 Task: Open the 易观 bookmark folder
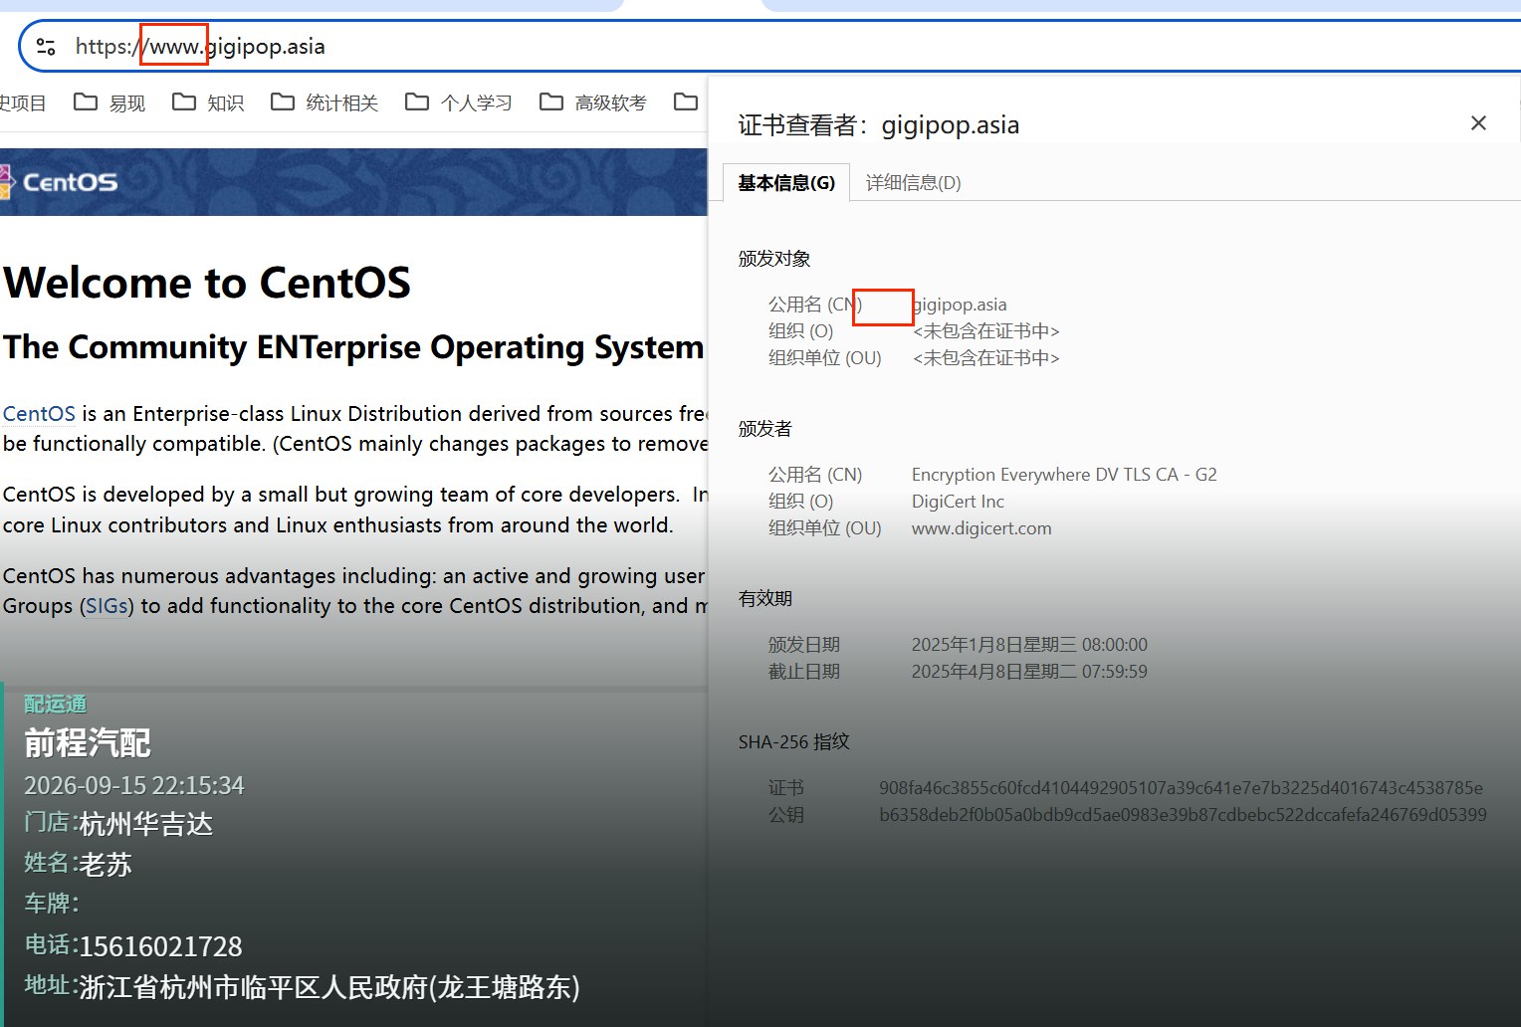tap(110, 103)
